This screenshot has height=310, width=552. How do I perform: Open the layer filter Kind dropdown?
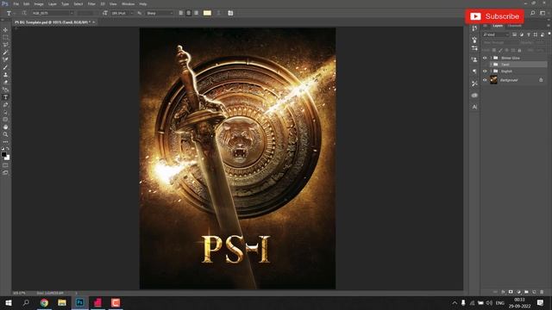point(496,34)
